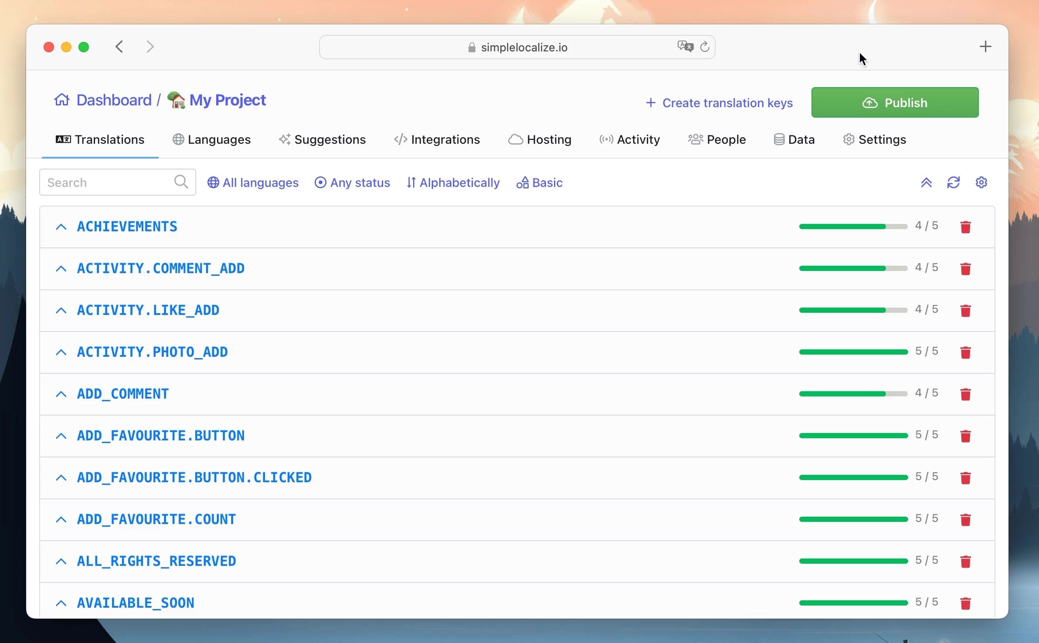The width and height of the screenshot is (1039, 643).
Task: Click the collapse all double-chevron icon
Action: pyautogui.click(x=926, y=183)
